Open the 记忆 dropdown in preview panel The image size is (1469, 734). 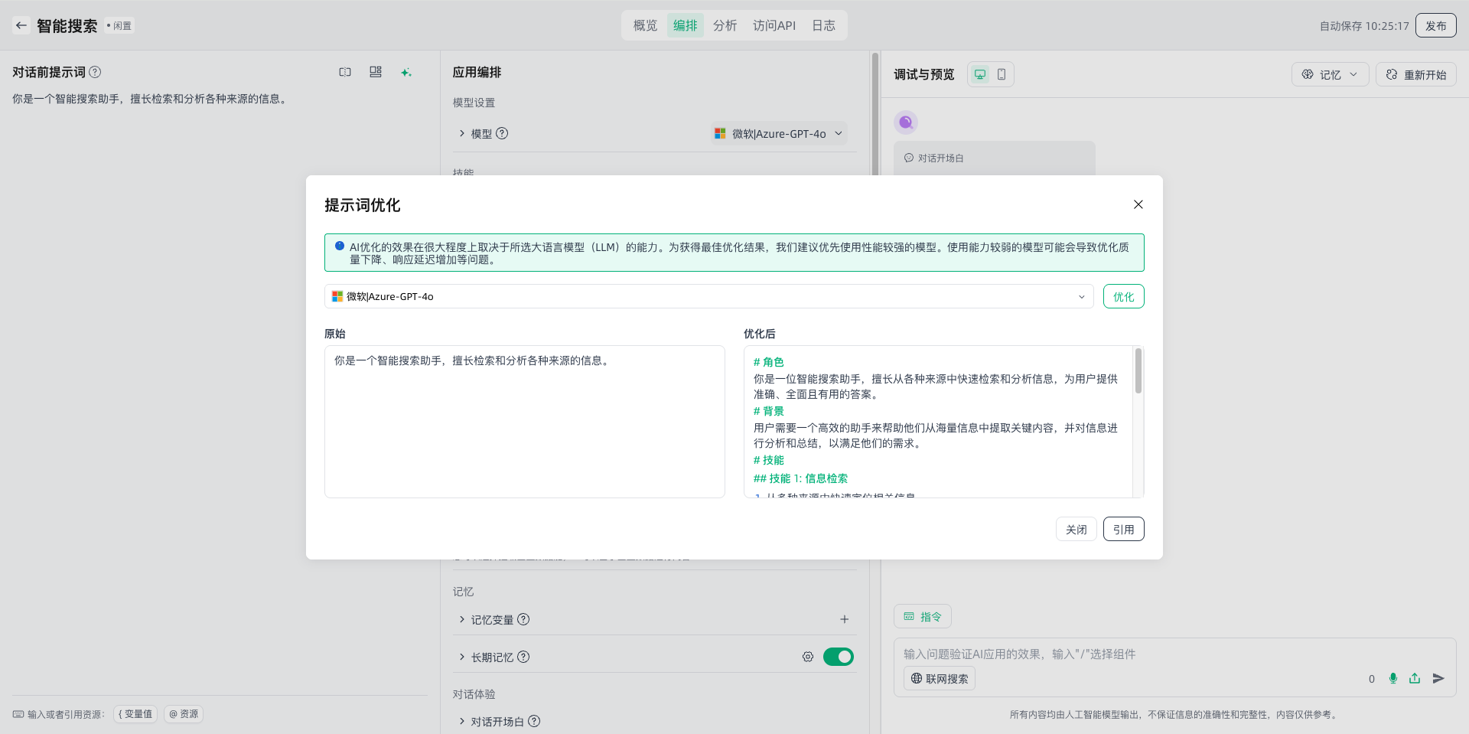coord(1330,74)
